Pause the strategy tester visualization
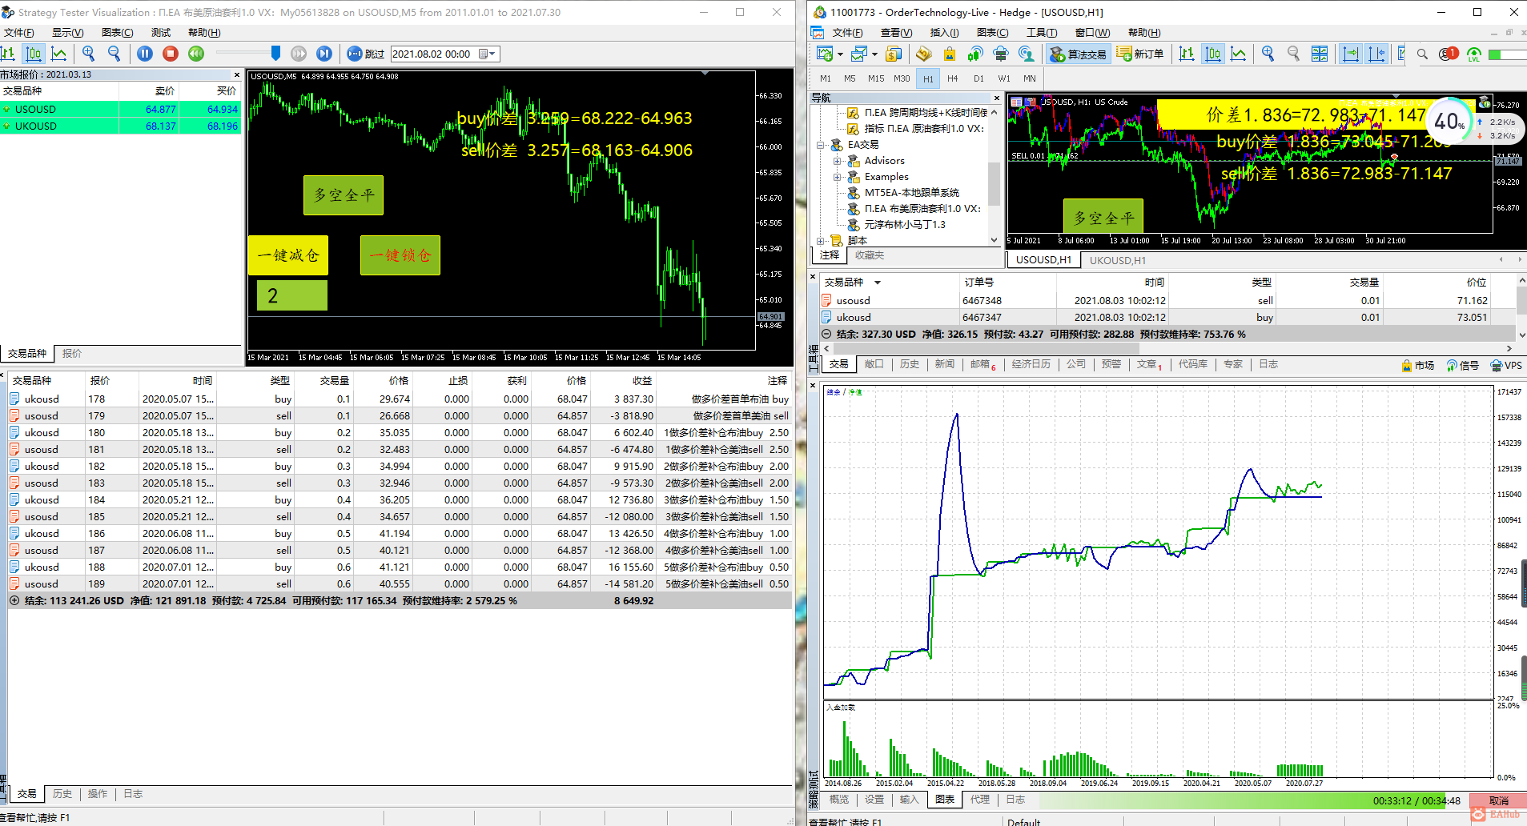 pos(145,54)
